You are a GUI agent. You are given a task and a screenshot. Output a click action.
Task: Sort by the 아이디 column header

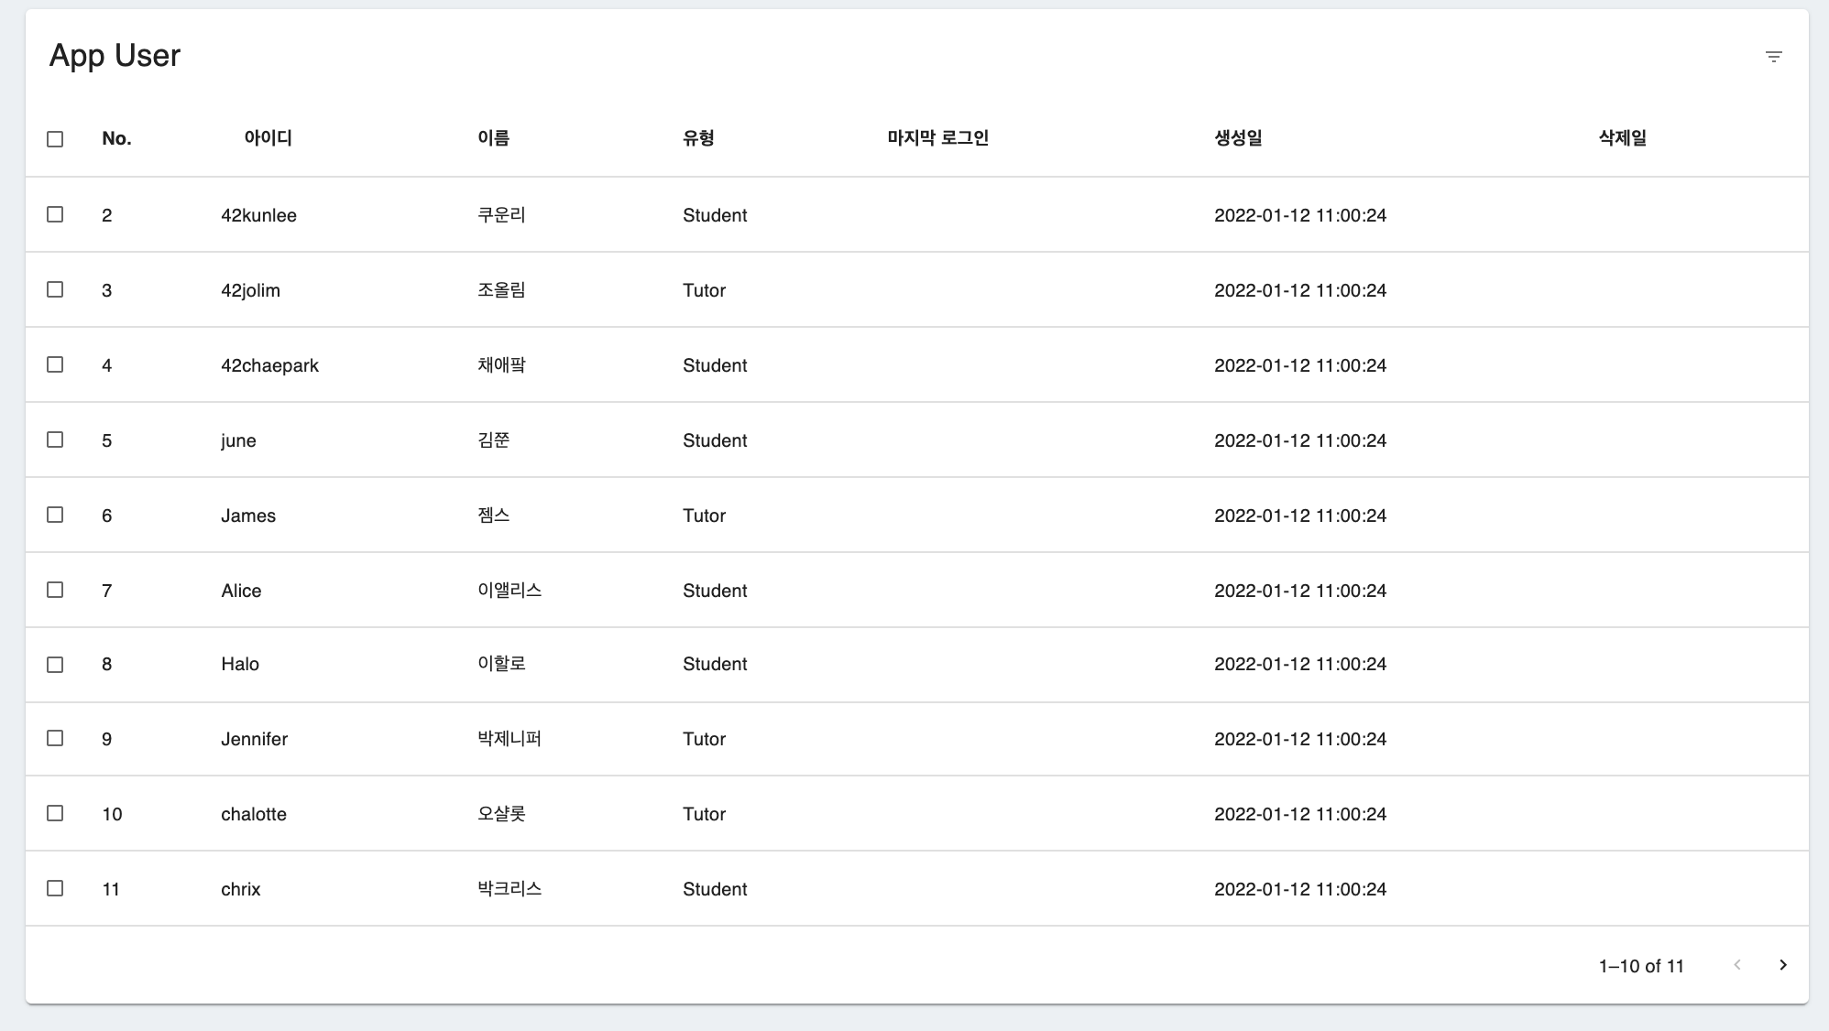tap(268, 137)
